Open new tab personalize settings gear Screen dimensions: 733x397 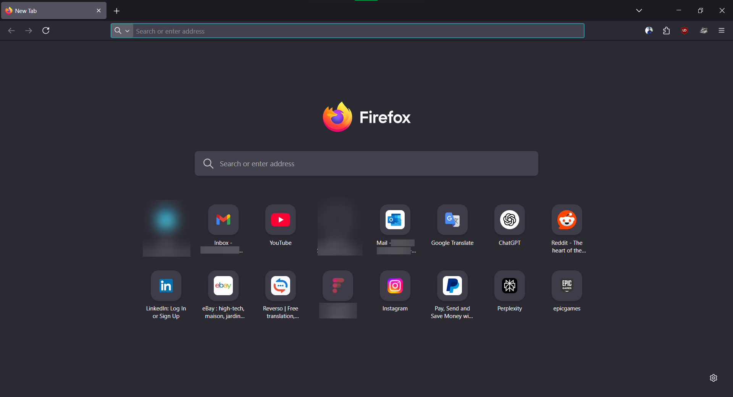pyautogui.click(x=714, y=378)
